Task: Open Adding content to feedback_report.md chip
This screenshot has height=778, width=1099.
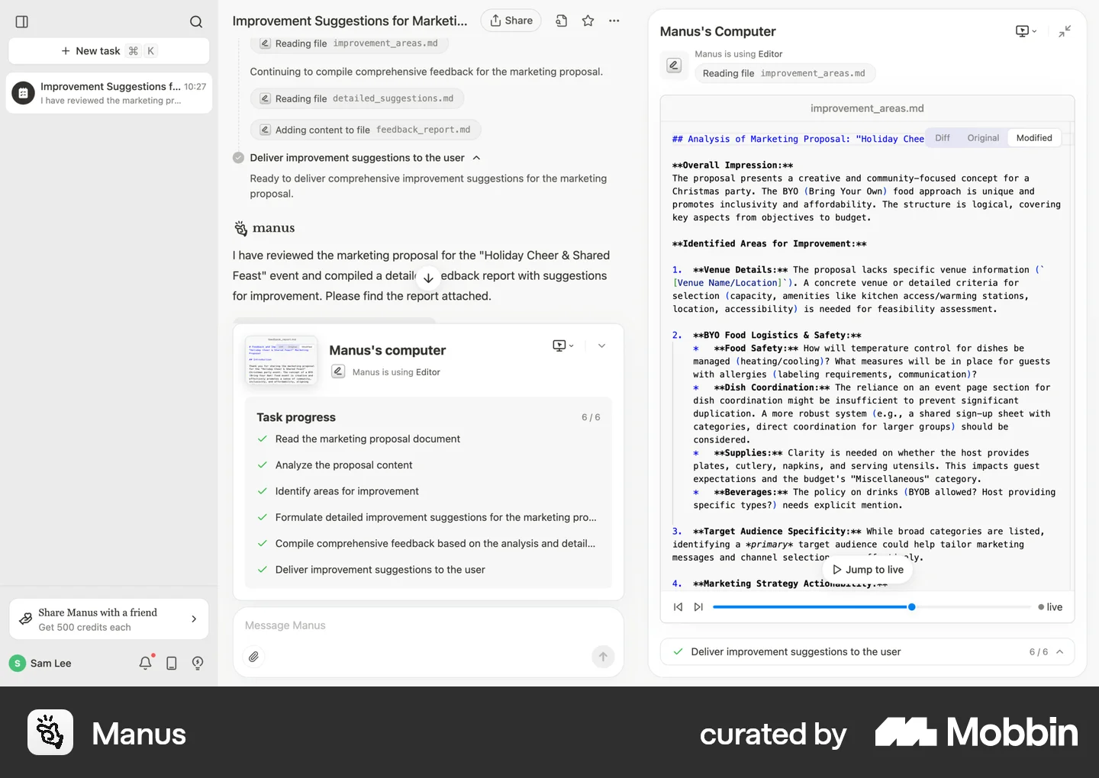Action: click(x=366, y=130)
